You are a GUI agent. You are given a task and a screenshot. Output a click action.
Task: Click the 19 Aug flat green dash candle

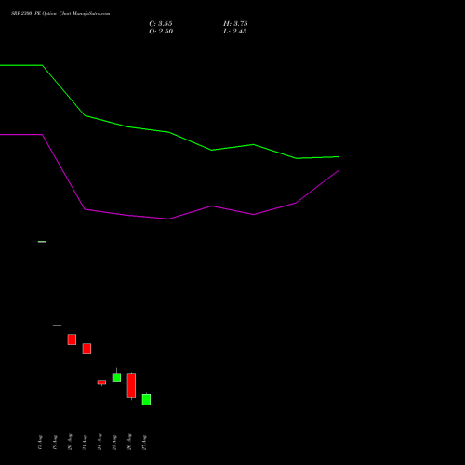click(57, 325)
